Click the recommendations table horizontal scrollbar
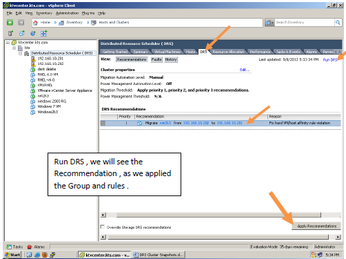 [218, 215]
